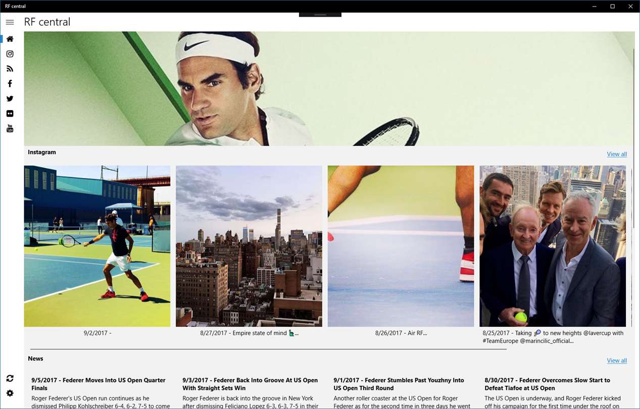
Task: Open Federer Stumbles Past Youzhny article
Action: (399, 384)
